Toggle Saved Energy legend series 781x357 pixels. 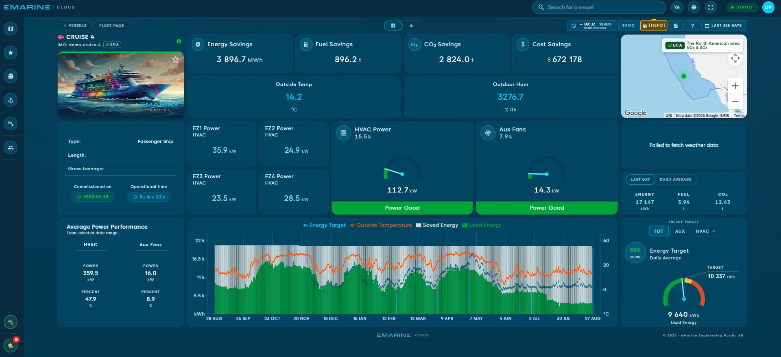(437, 225)
